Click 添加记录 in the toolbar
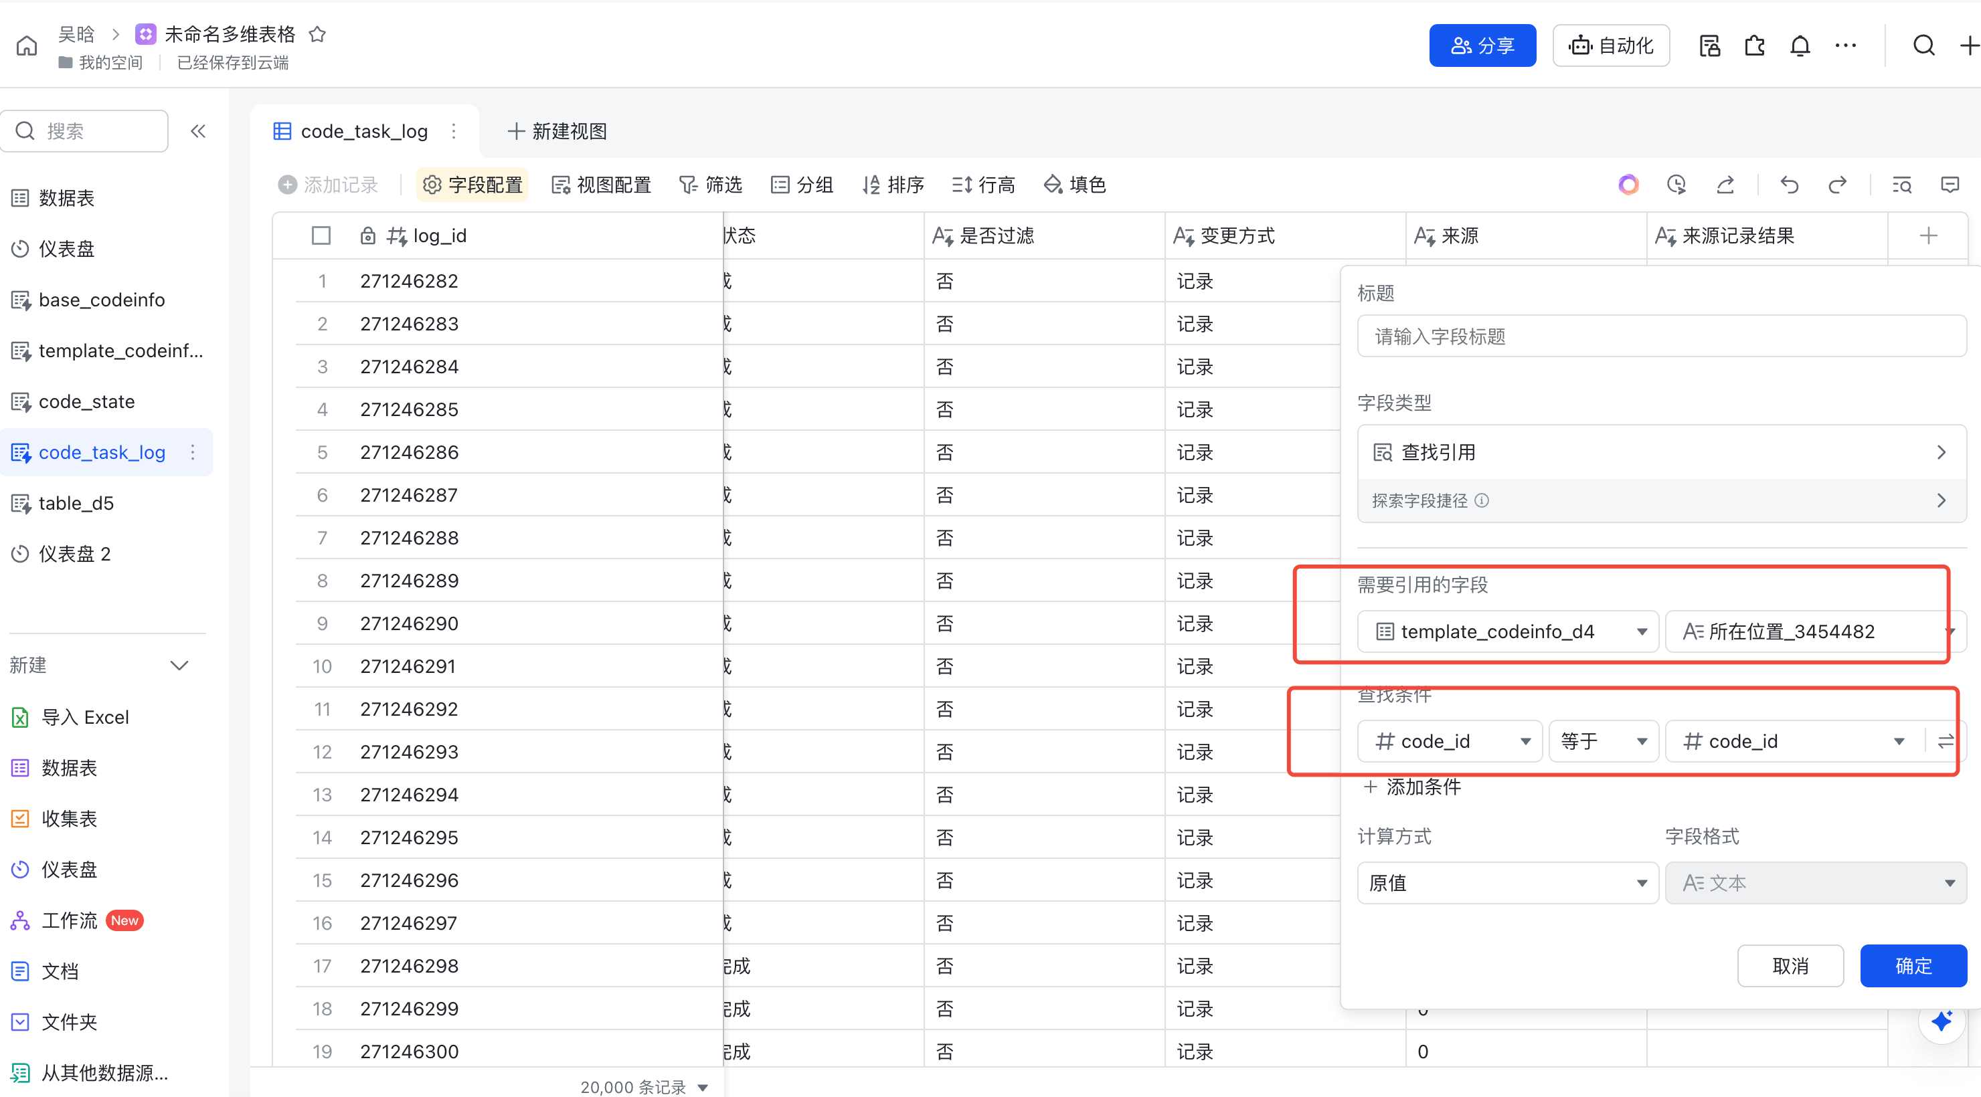 329,185
